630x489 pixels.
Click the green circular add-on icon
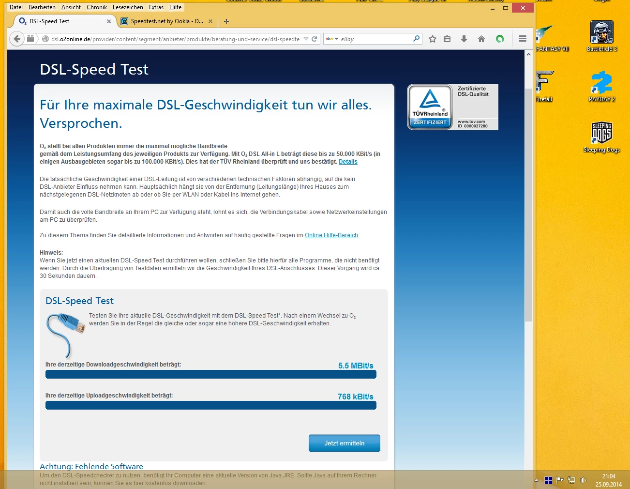(500, 39)
